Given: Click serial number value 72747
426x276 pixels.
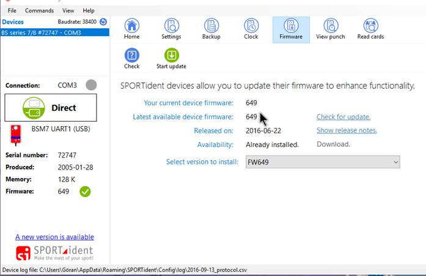Looking at the screenshot, I should [x=67, y=155].
